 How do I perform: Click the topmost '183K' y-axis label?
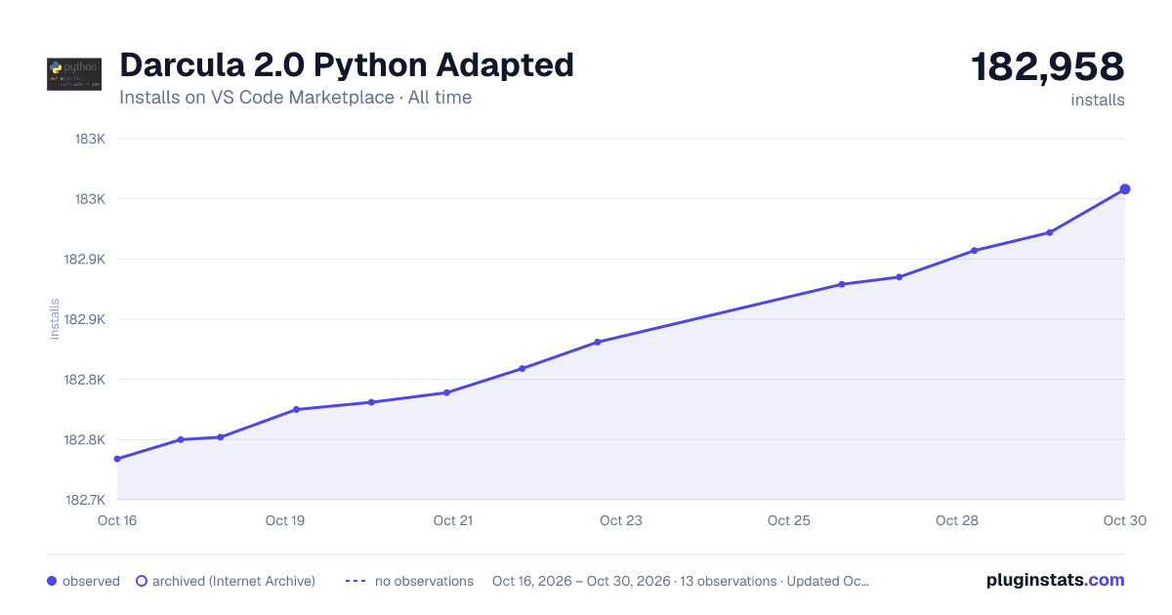pyautogui.click(x=90, y=139)
